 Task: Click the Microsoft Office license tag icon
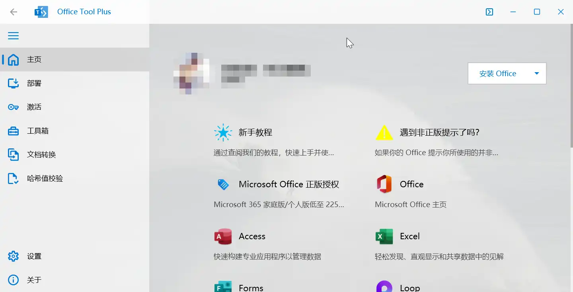click(x=223, y=184)
